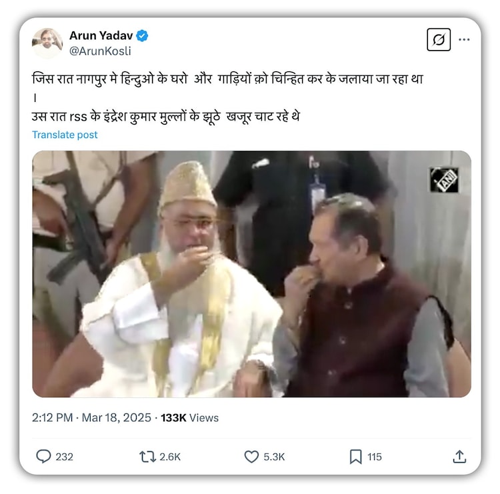Click the 115 bookmarks count
The image size is (500, 494).
[375, 457]
